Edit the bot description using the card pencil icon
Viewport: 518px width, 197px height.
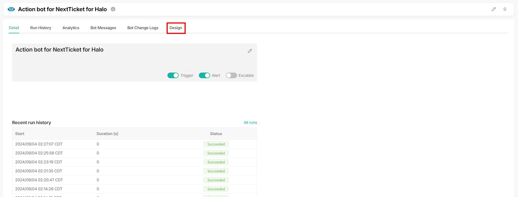tap(250, 51)
